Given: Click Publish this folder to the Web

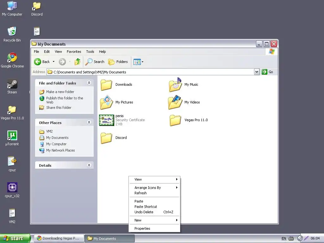Looking at the screenshot, I should 65,100.
